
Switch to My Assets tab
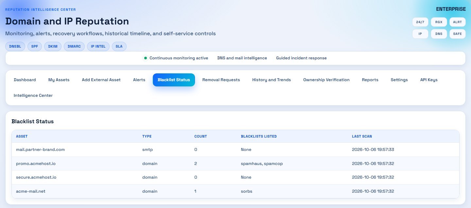tap(59, 80)
